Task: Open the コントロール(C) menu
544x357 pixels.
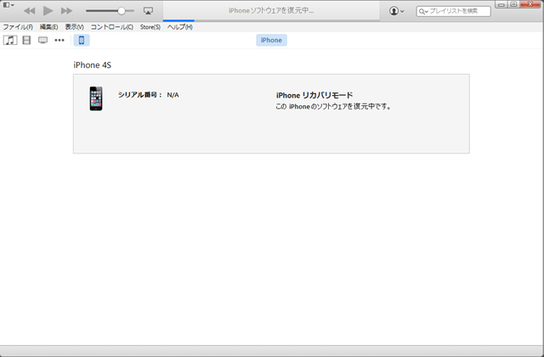Action: [x=111, y=27]
